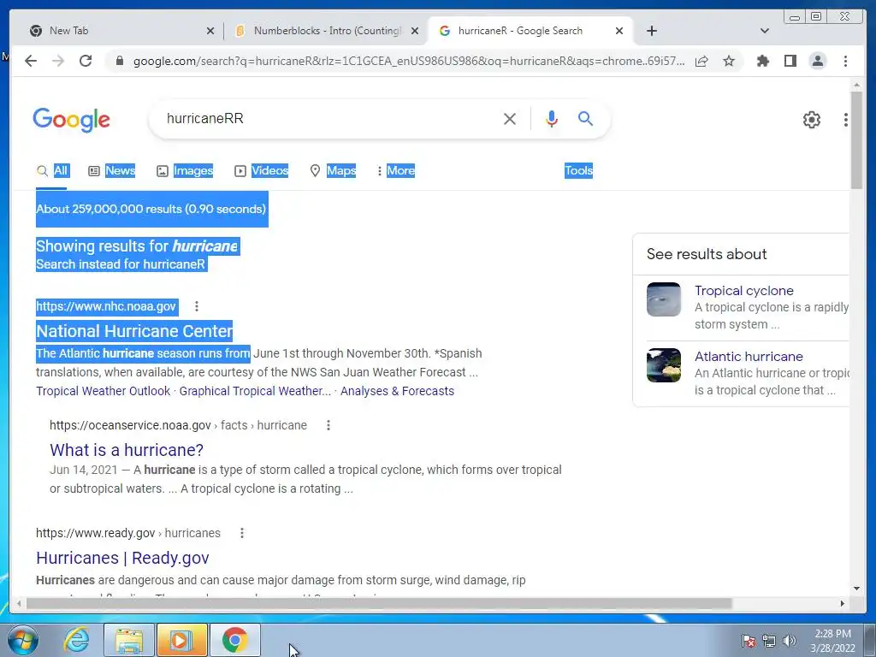Open Tropical cyclone in See results about
The image size is (876, 657).
(x=743, y=291)
